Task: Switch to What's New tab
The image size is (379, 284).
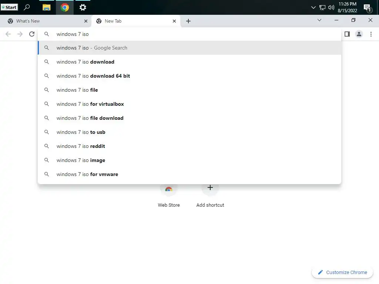Action: coord(46,21)
